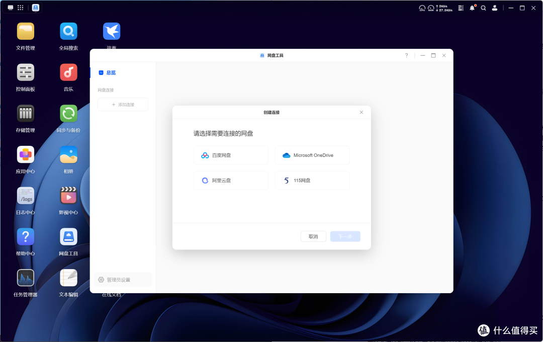This screenshot has height=342, width=543.
Task: Launch the 迅雷 Thunder bird icon
Action: pyautogui.click(x=112, y=32)
